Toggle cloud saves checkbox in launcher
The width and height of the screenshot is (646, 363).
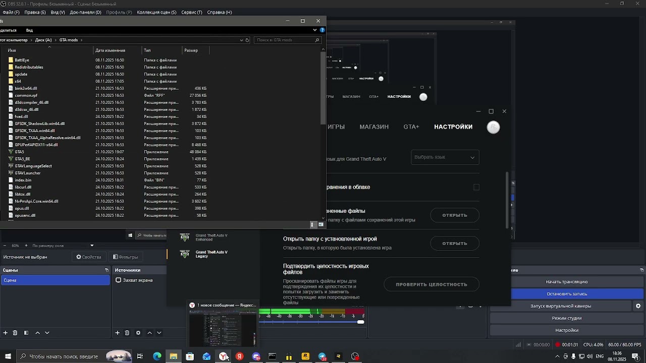tap(476, 187)
